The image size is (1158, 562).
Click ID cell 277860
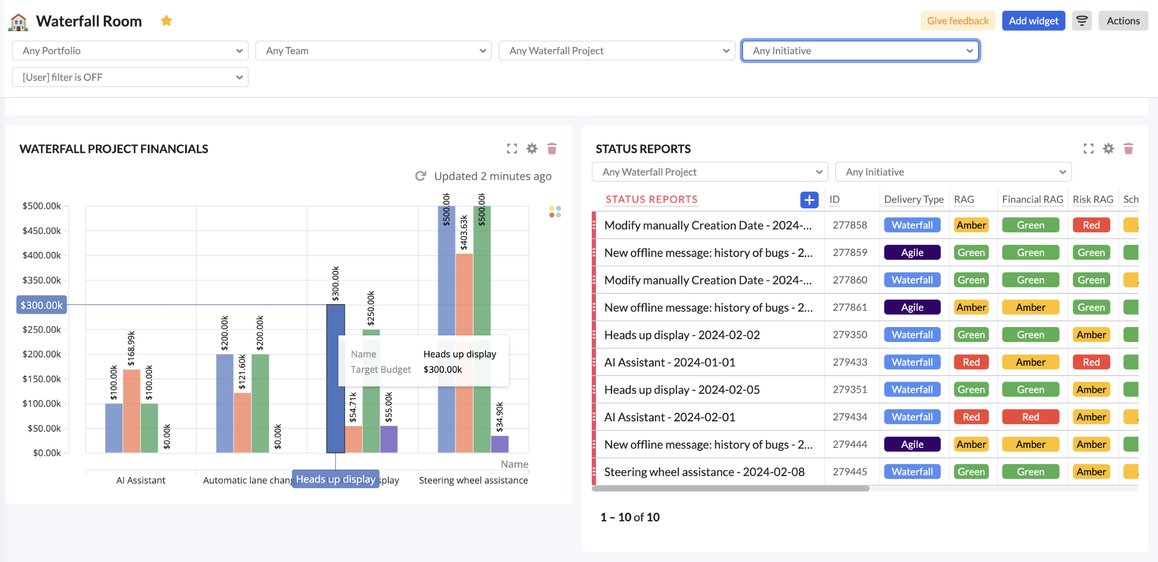(850, 280)
